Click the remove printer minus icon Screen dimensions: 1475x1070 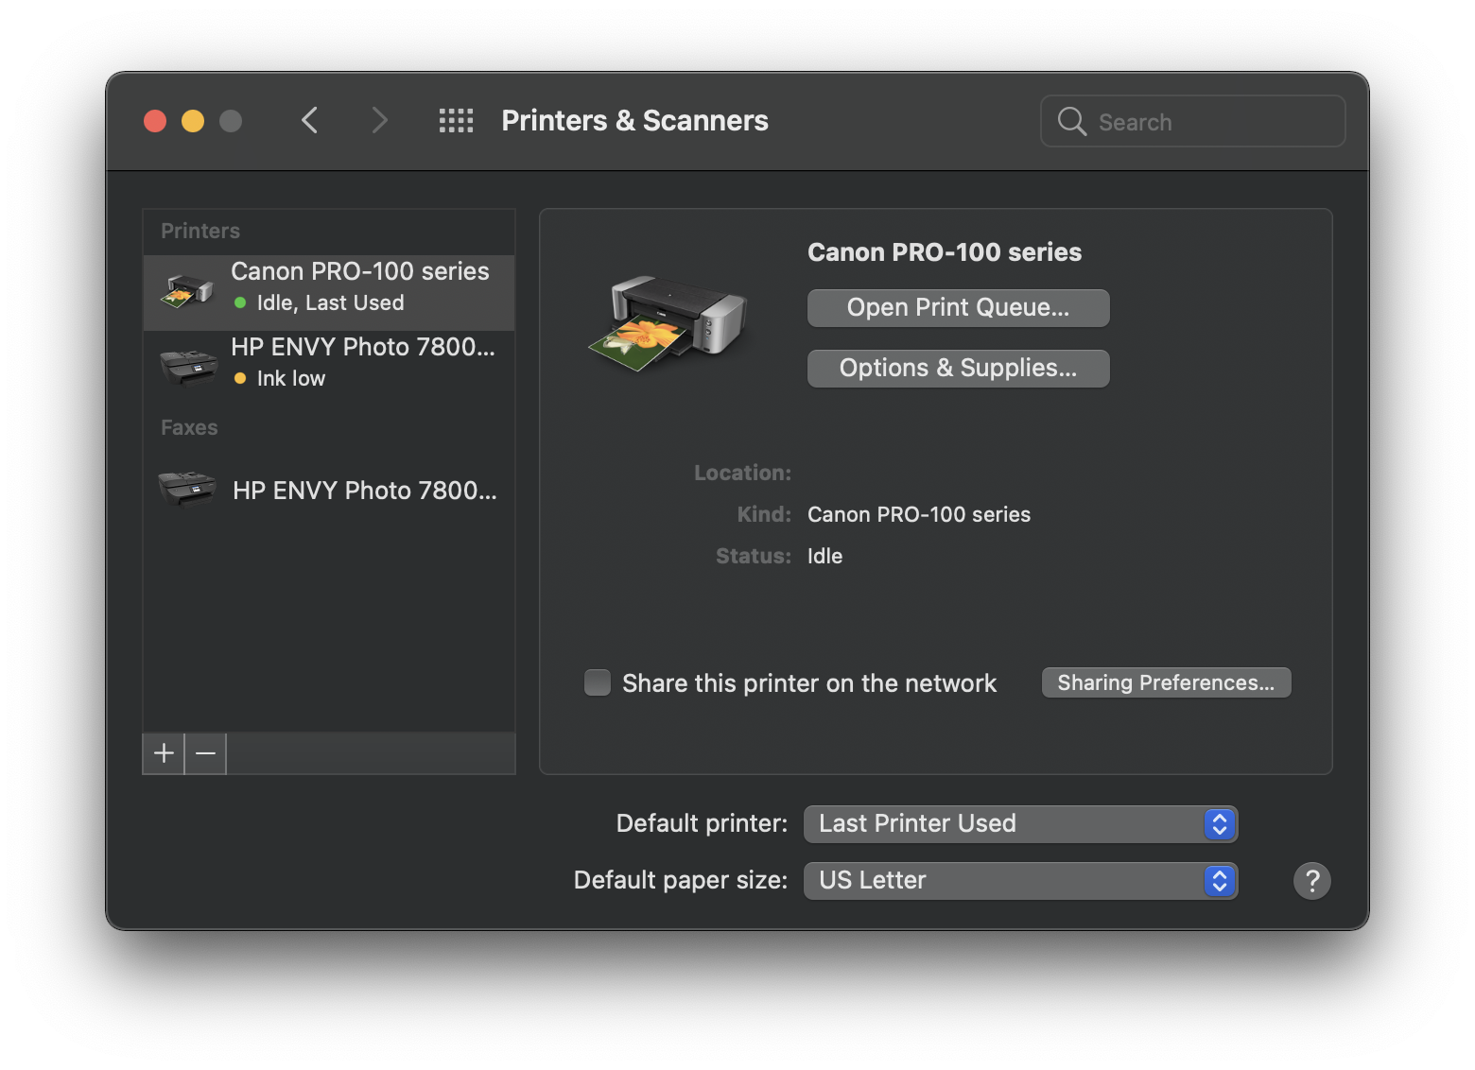pos(204,753)
